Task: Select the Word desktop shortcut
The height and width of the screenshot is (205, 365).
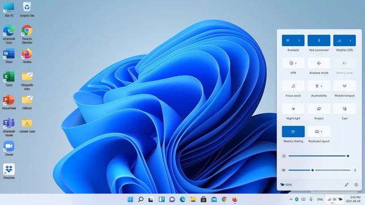Action: point(9,56)
